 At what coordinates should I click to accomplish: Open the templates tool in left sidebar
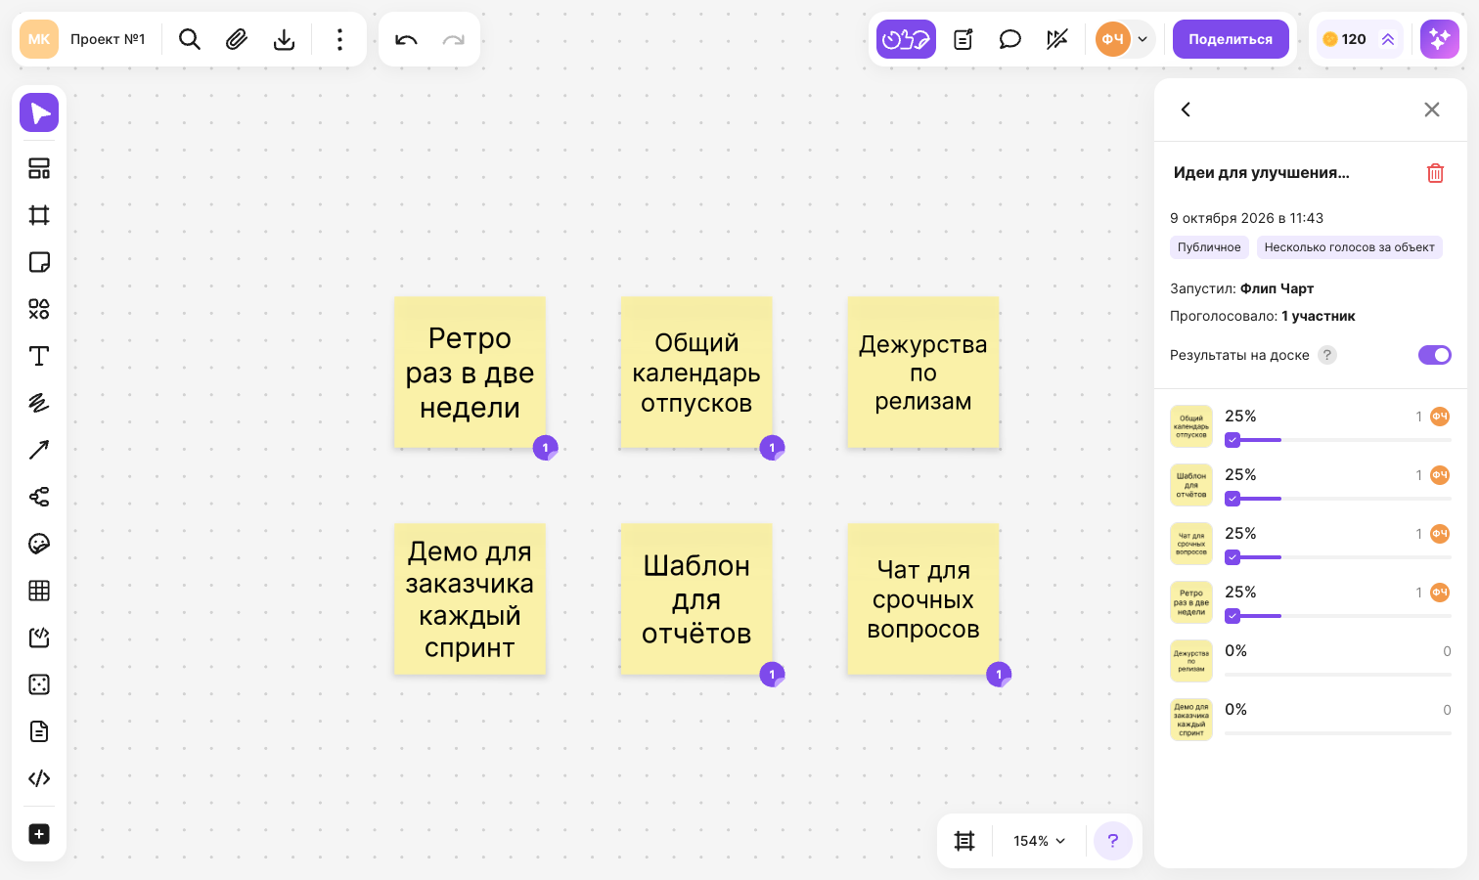[39, 168]
